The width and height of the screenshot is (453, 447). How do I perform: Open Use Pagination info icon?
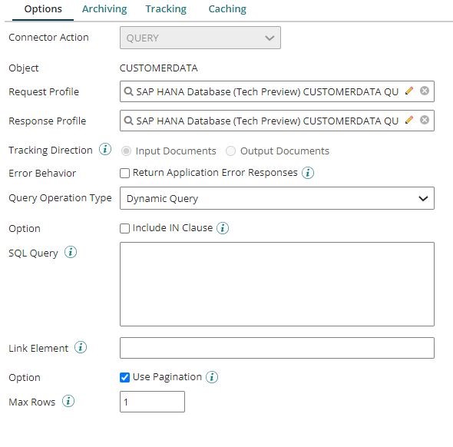(212, 377)
